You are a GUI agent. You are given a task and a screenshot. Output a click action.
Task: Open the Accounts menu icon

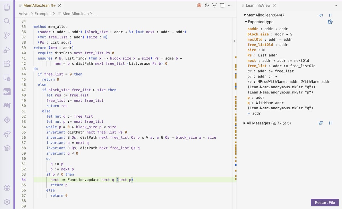[x=7, y=188]
